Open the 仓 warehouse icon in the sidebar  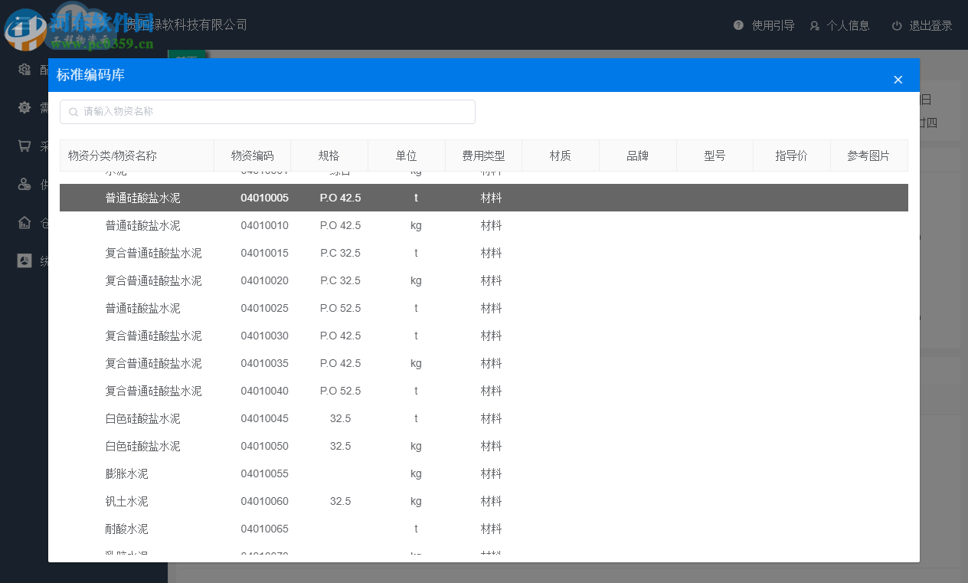click(x=25, y=222)
